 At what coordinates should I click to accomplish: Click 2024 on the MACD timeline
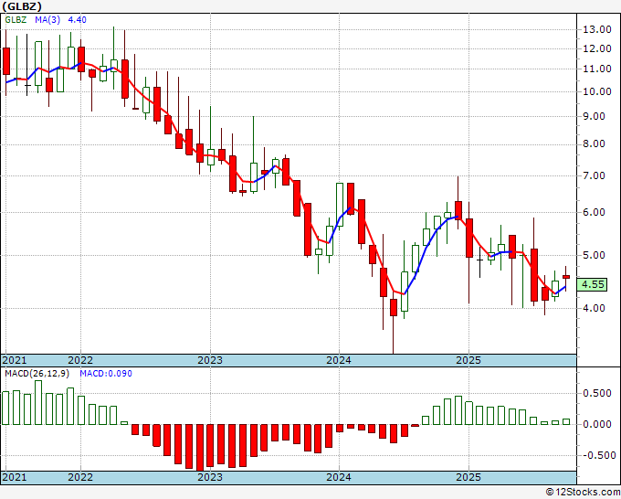click(x=339, y=477)
